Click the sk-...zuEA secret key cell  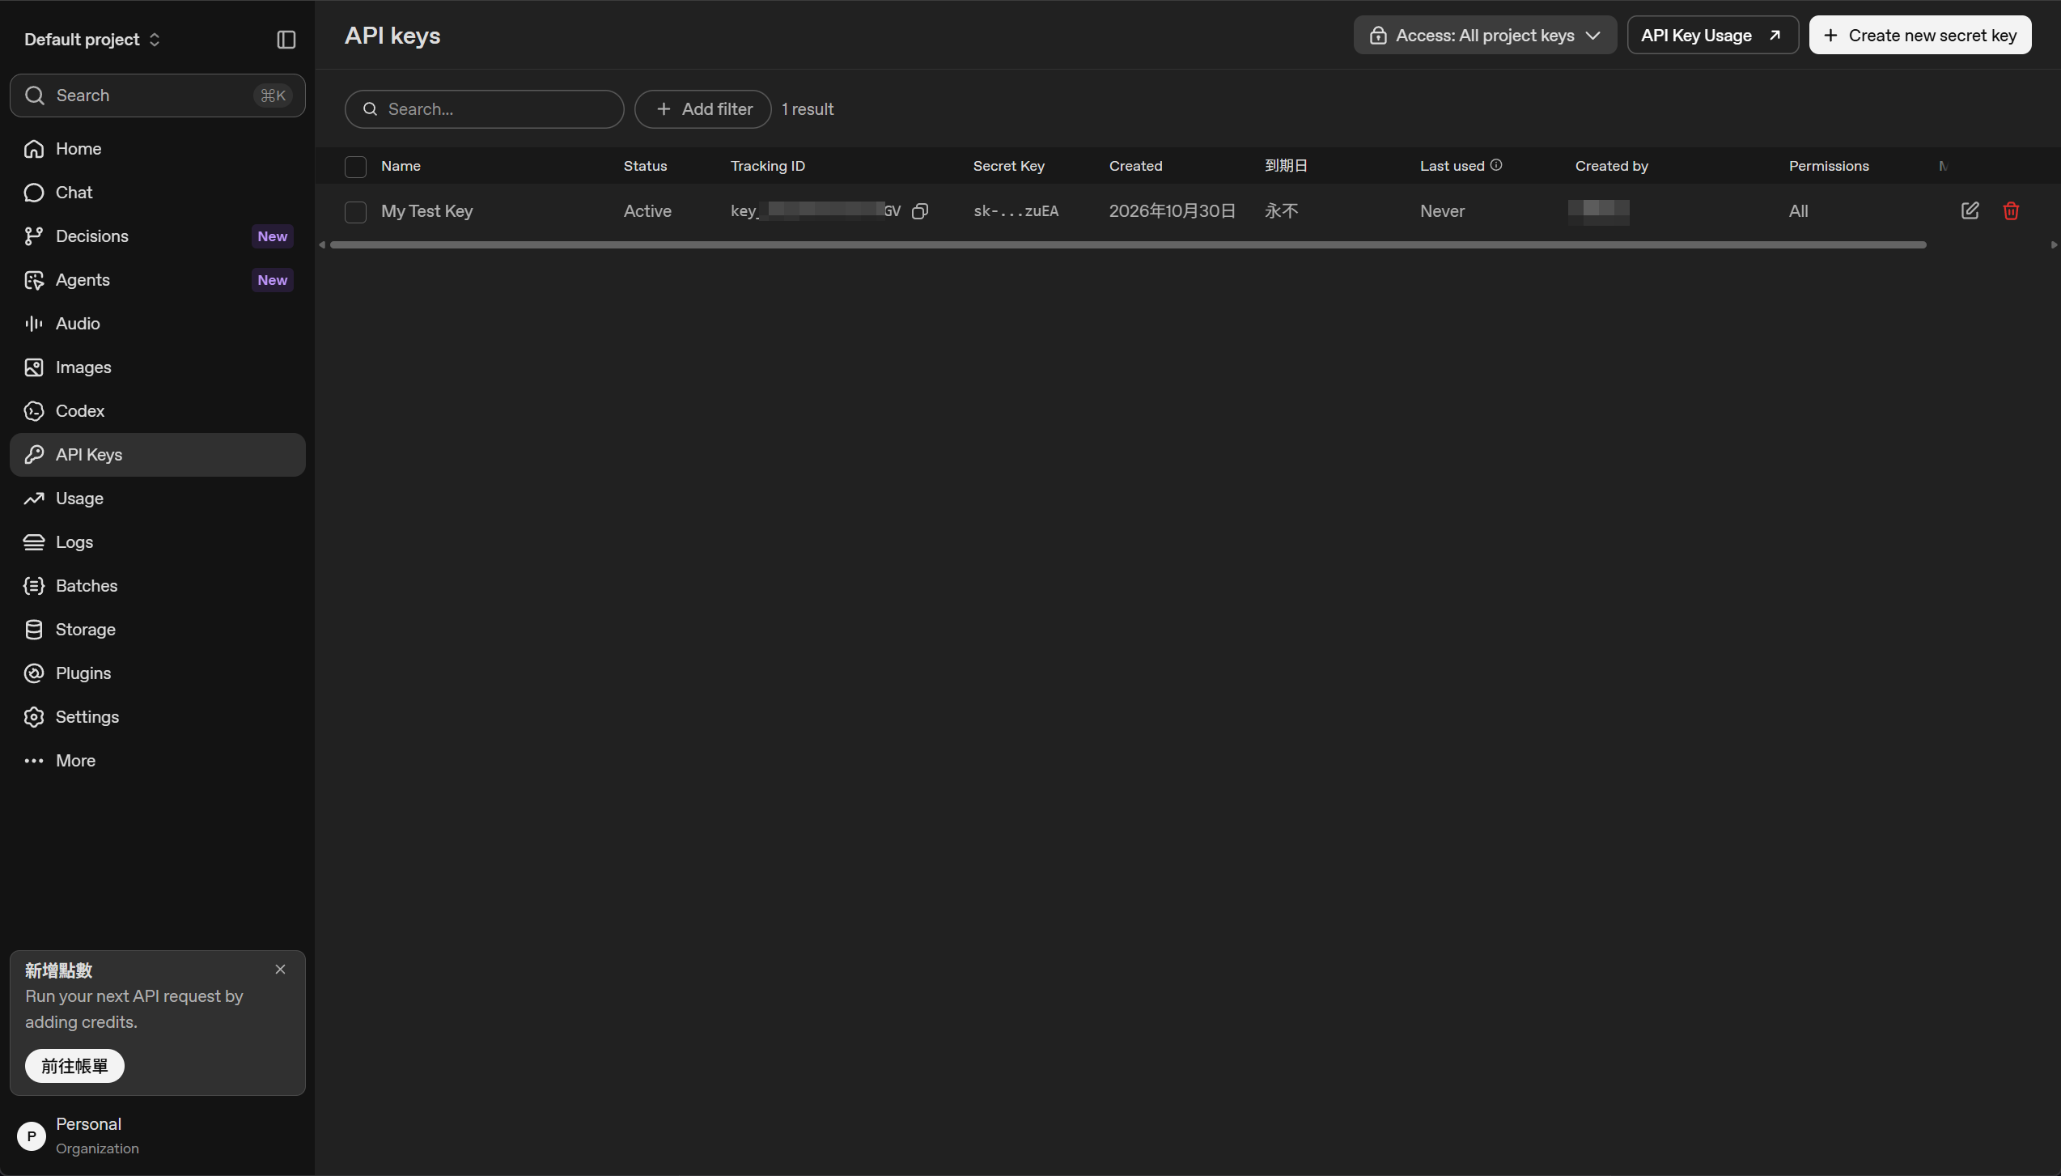click(1016, 211)
